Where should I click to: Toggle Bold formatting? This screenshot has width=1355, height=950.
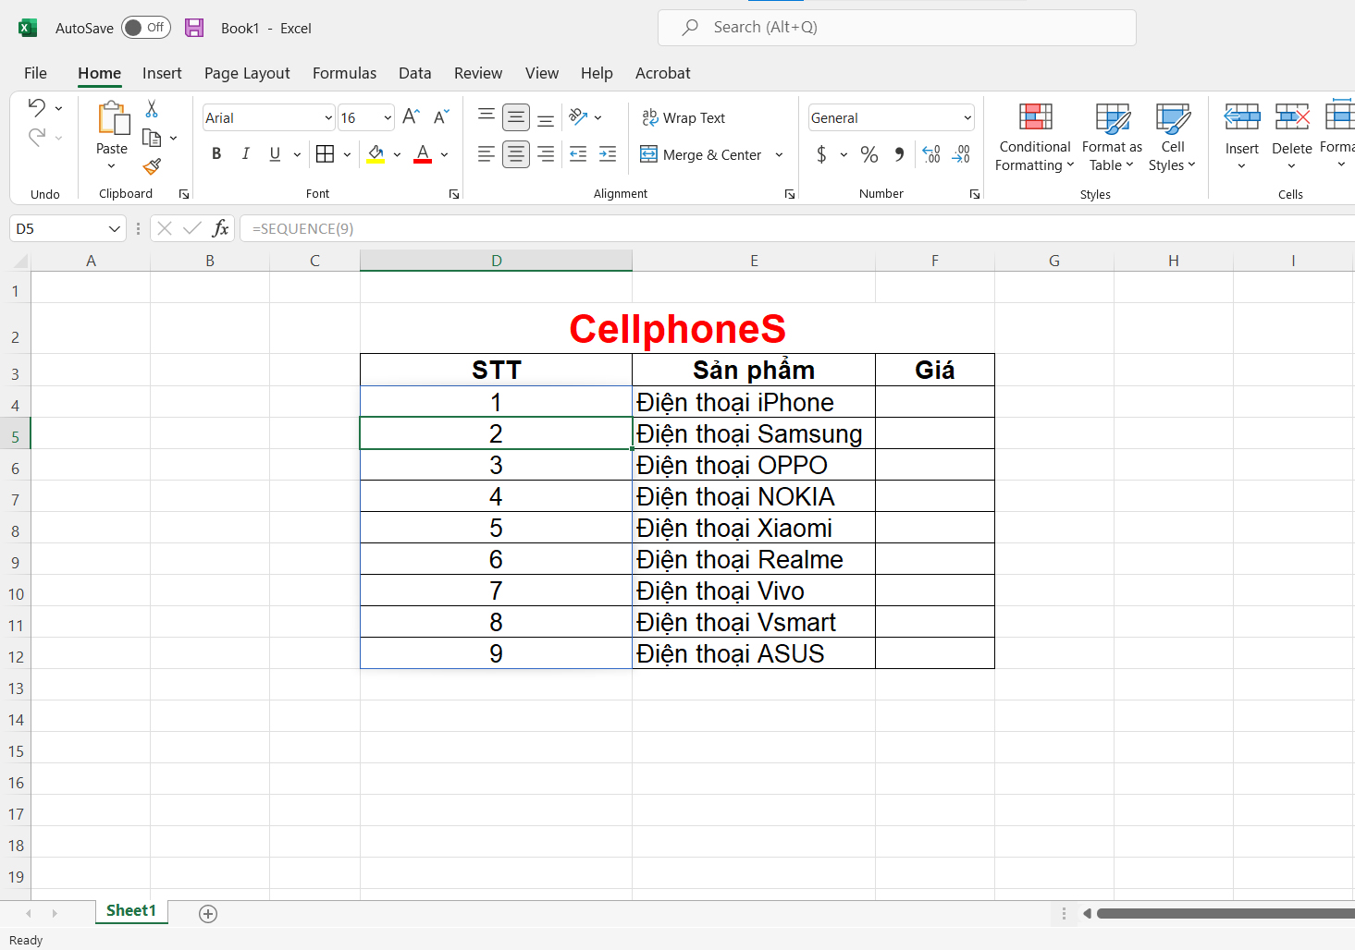(216, 154)
